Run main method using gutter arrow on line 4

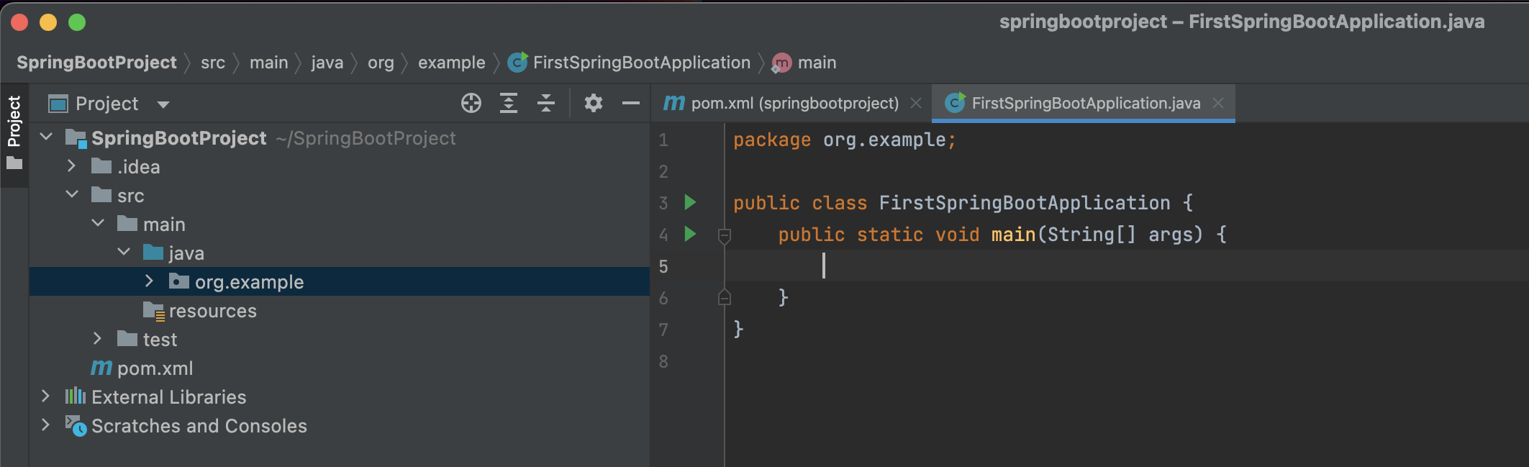[x=690, y=234]
